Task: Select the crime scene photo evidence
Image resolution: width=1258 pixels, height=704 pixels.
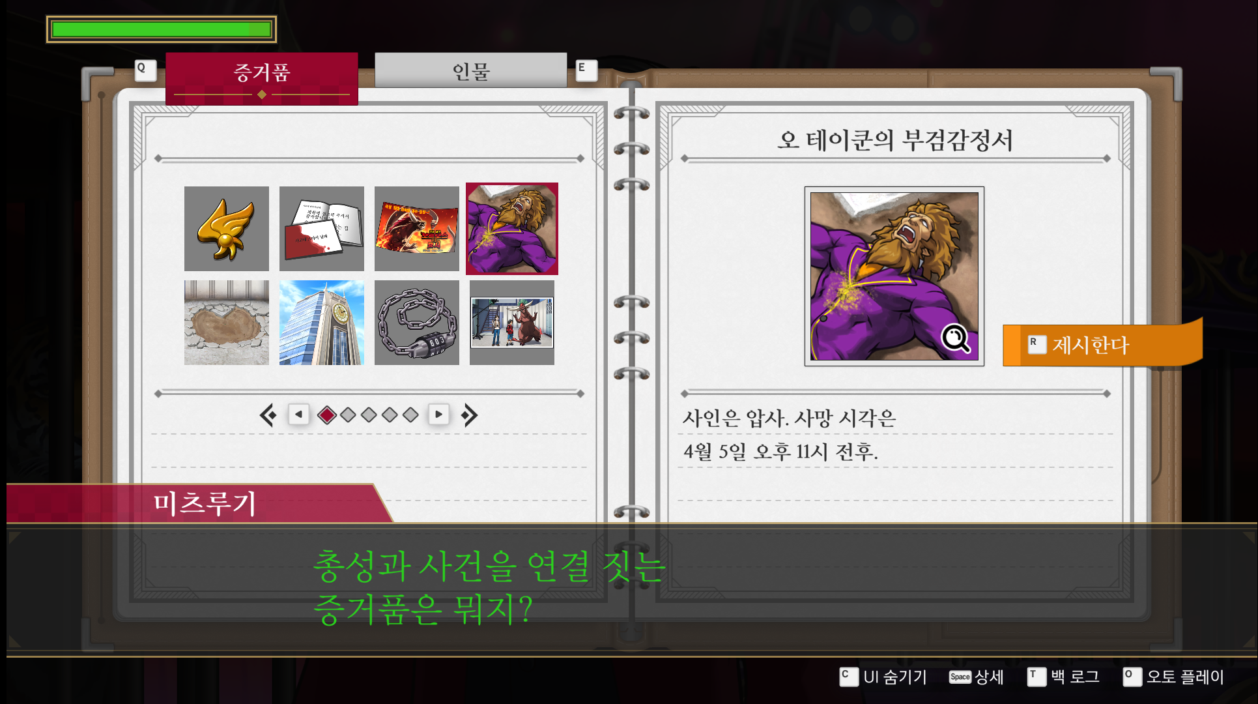Action: tap(511, 323)
